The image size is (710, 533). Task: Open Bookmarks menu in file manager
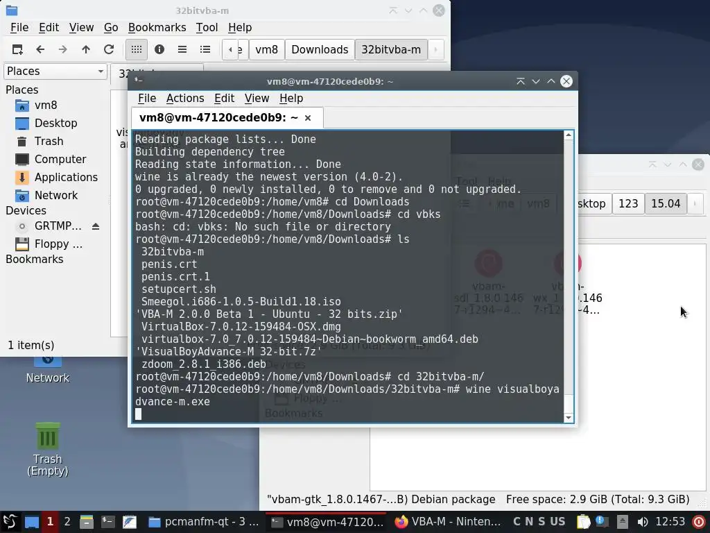tap(157, 28)
